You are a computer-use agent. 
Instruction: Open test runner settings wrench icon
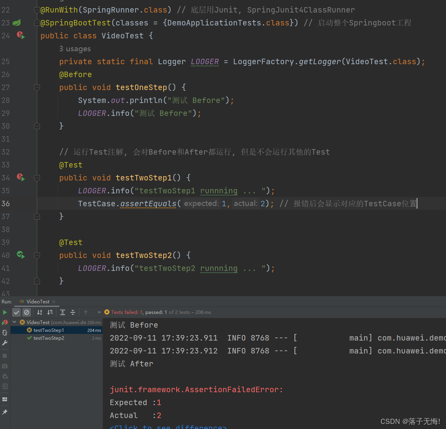(5, 343)
